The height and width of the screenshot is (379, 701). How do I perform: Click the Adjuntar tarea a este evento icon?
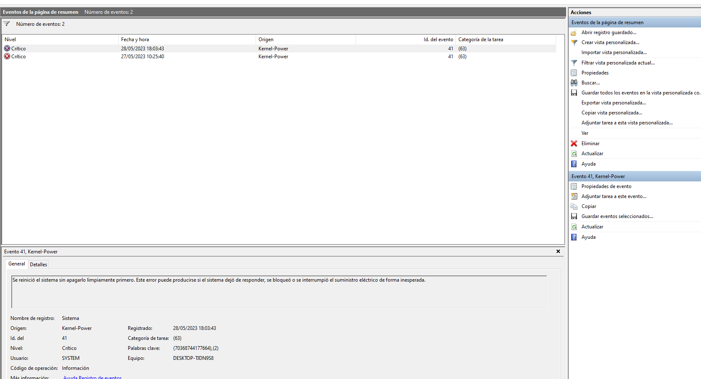pyautogui.click(x=574, y=196)
